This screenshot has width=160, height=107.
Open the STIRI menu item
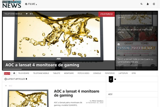click(x=134, y=73)
